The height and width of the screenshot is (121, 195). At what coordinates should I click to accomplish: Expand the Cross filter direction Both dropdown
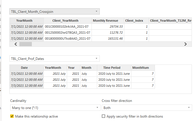pyautogui.click(x=147, y=108)
